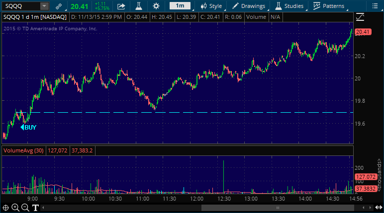Open the Studies menu
Image resolution: width=384 pixels, height=213 pixels.
point(289,6)
